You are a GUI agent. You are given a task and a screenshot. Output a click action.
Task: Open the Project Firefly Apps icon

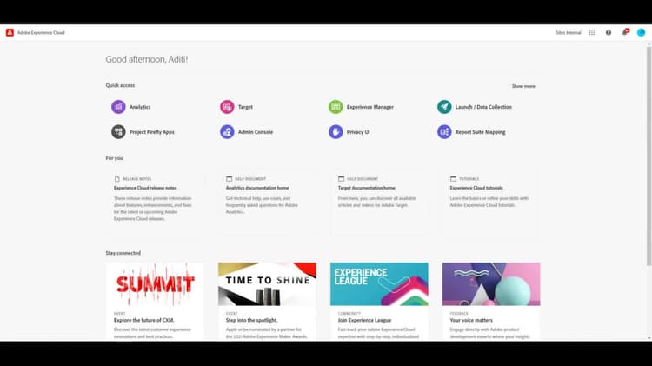pyautogui.click(x=118, y=132)
